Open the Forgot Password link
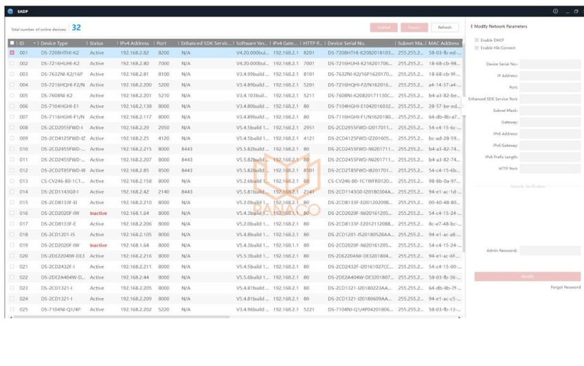This screenshot has width=584, height=366. (565, 288)
